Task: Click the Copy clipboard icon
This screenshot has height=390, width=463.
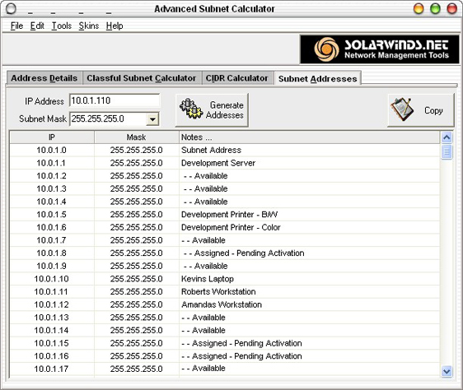Action: 402,109
